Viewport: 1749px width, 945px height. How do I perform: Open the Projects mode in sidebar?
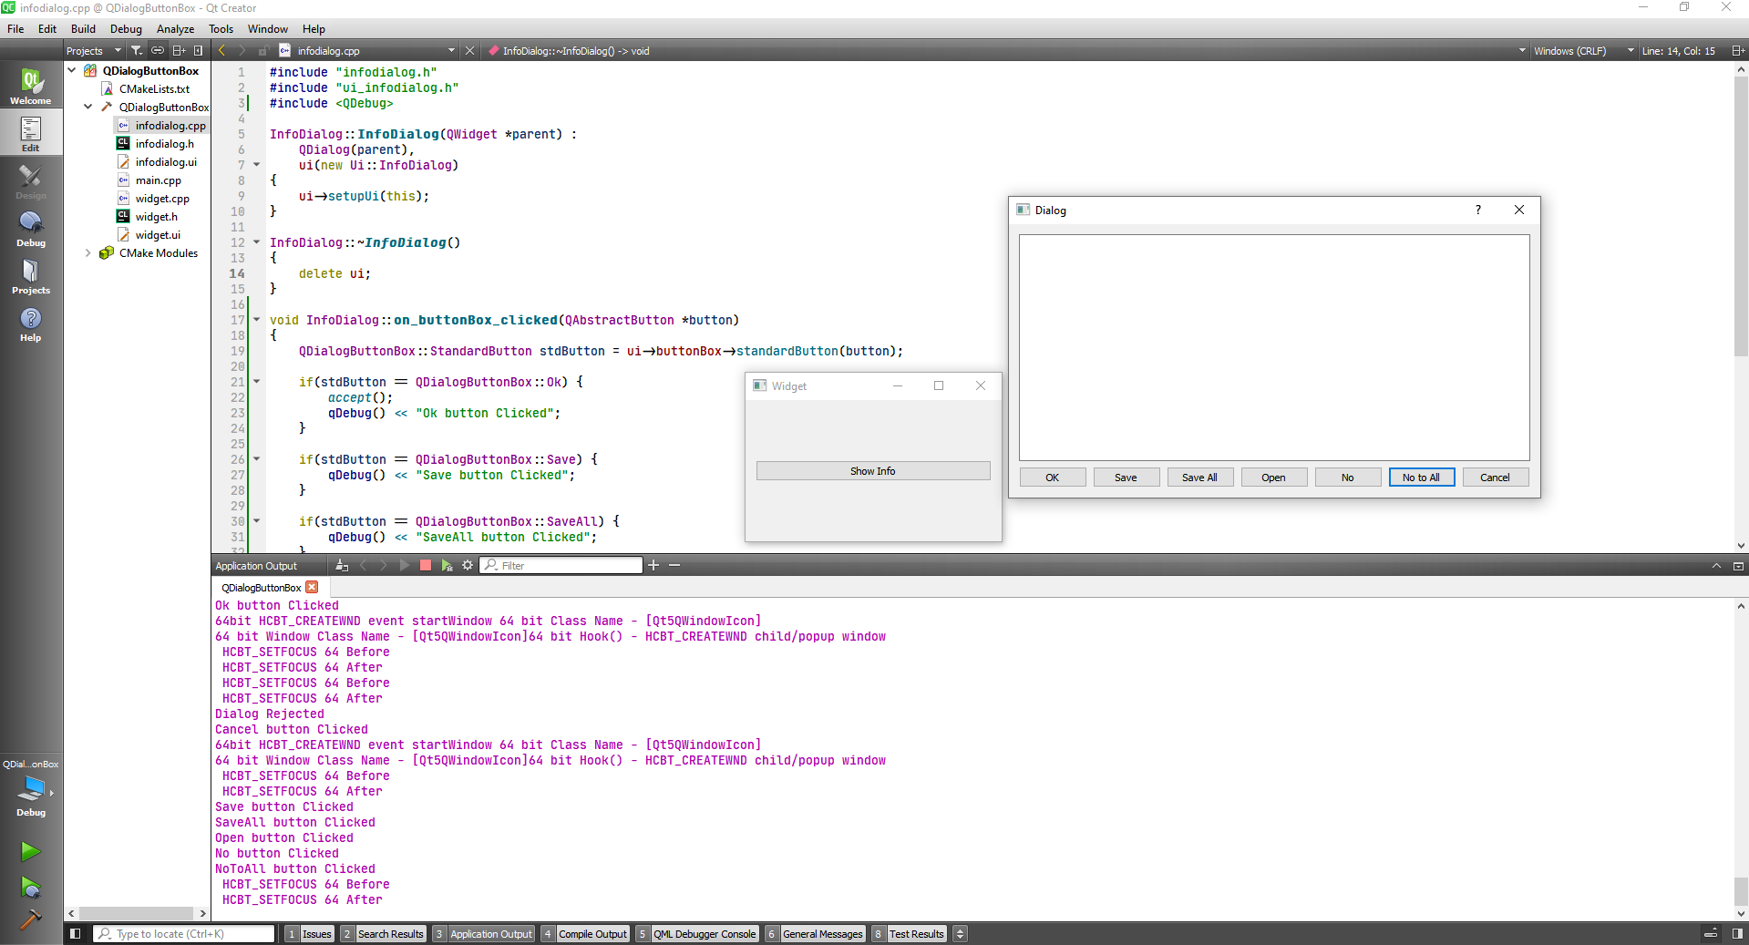[x=31, y=276]
